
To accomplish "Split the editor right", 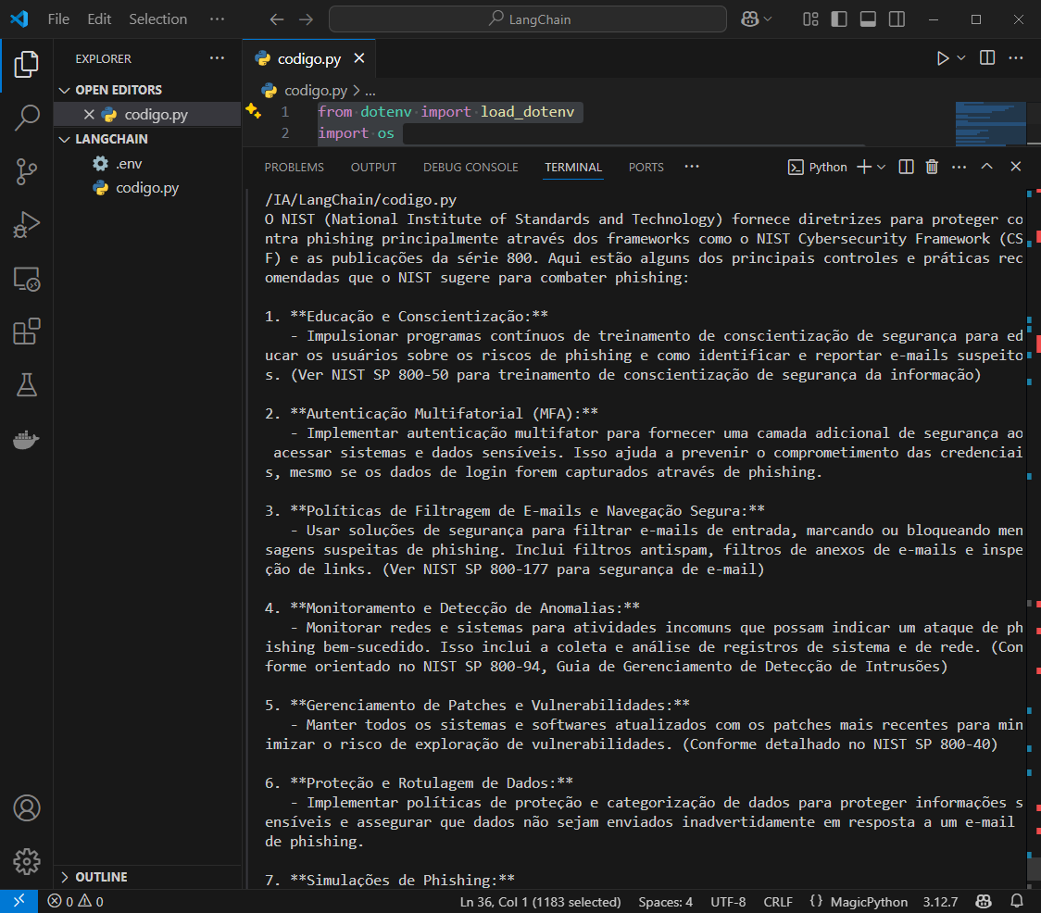I will (x=987, y=58).
